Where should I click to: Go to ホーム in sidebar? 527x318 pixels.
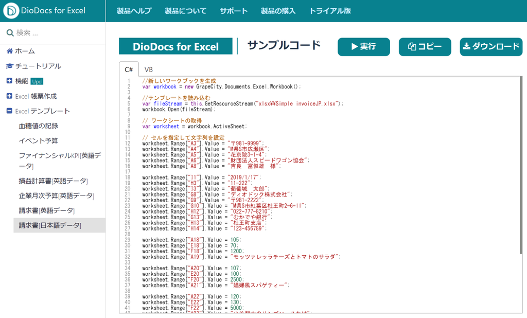click(25, 51)
